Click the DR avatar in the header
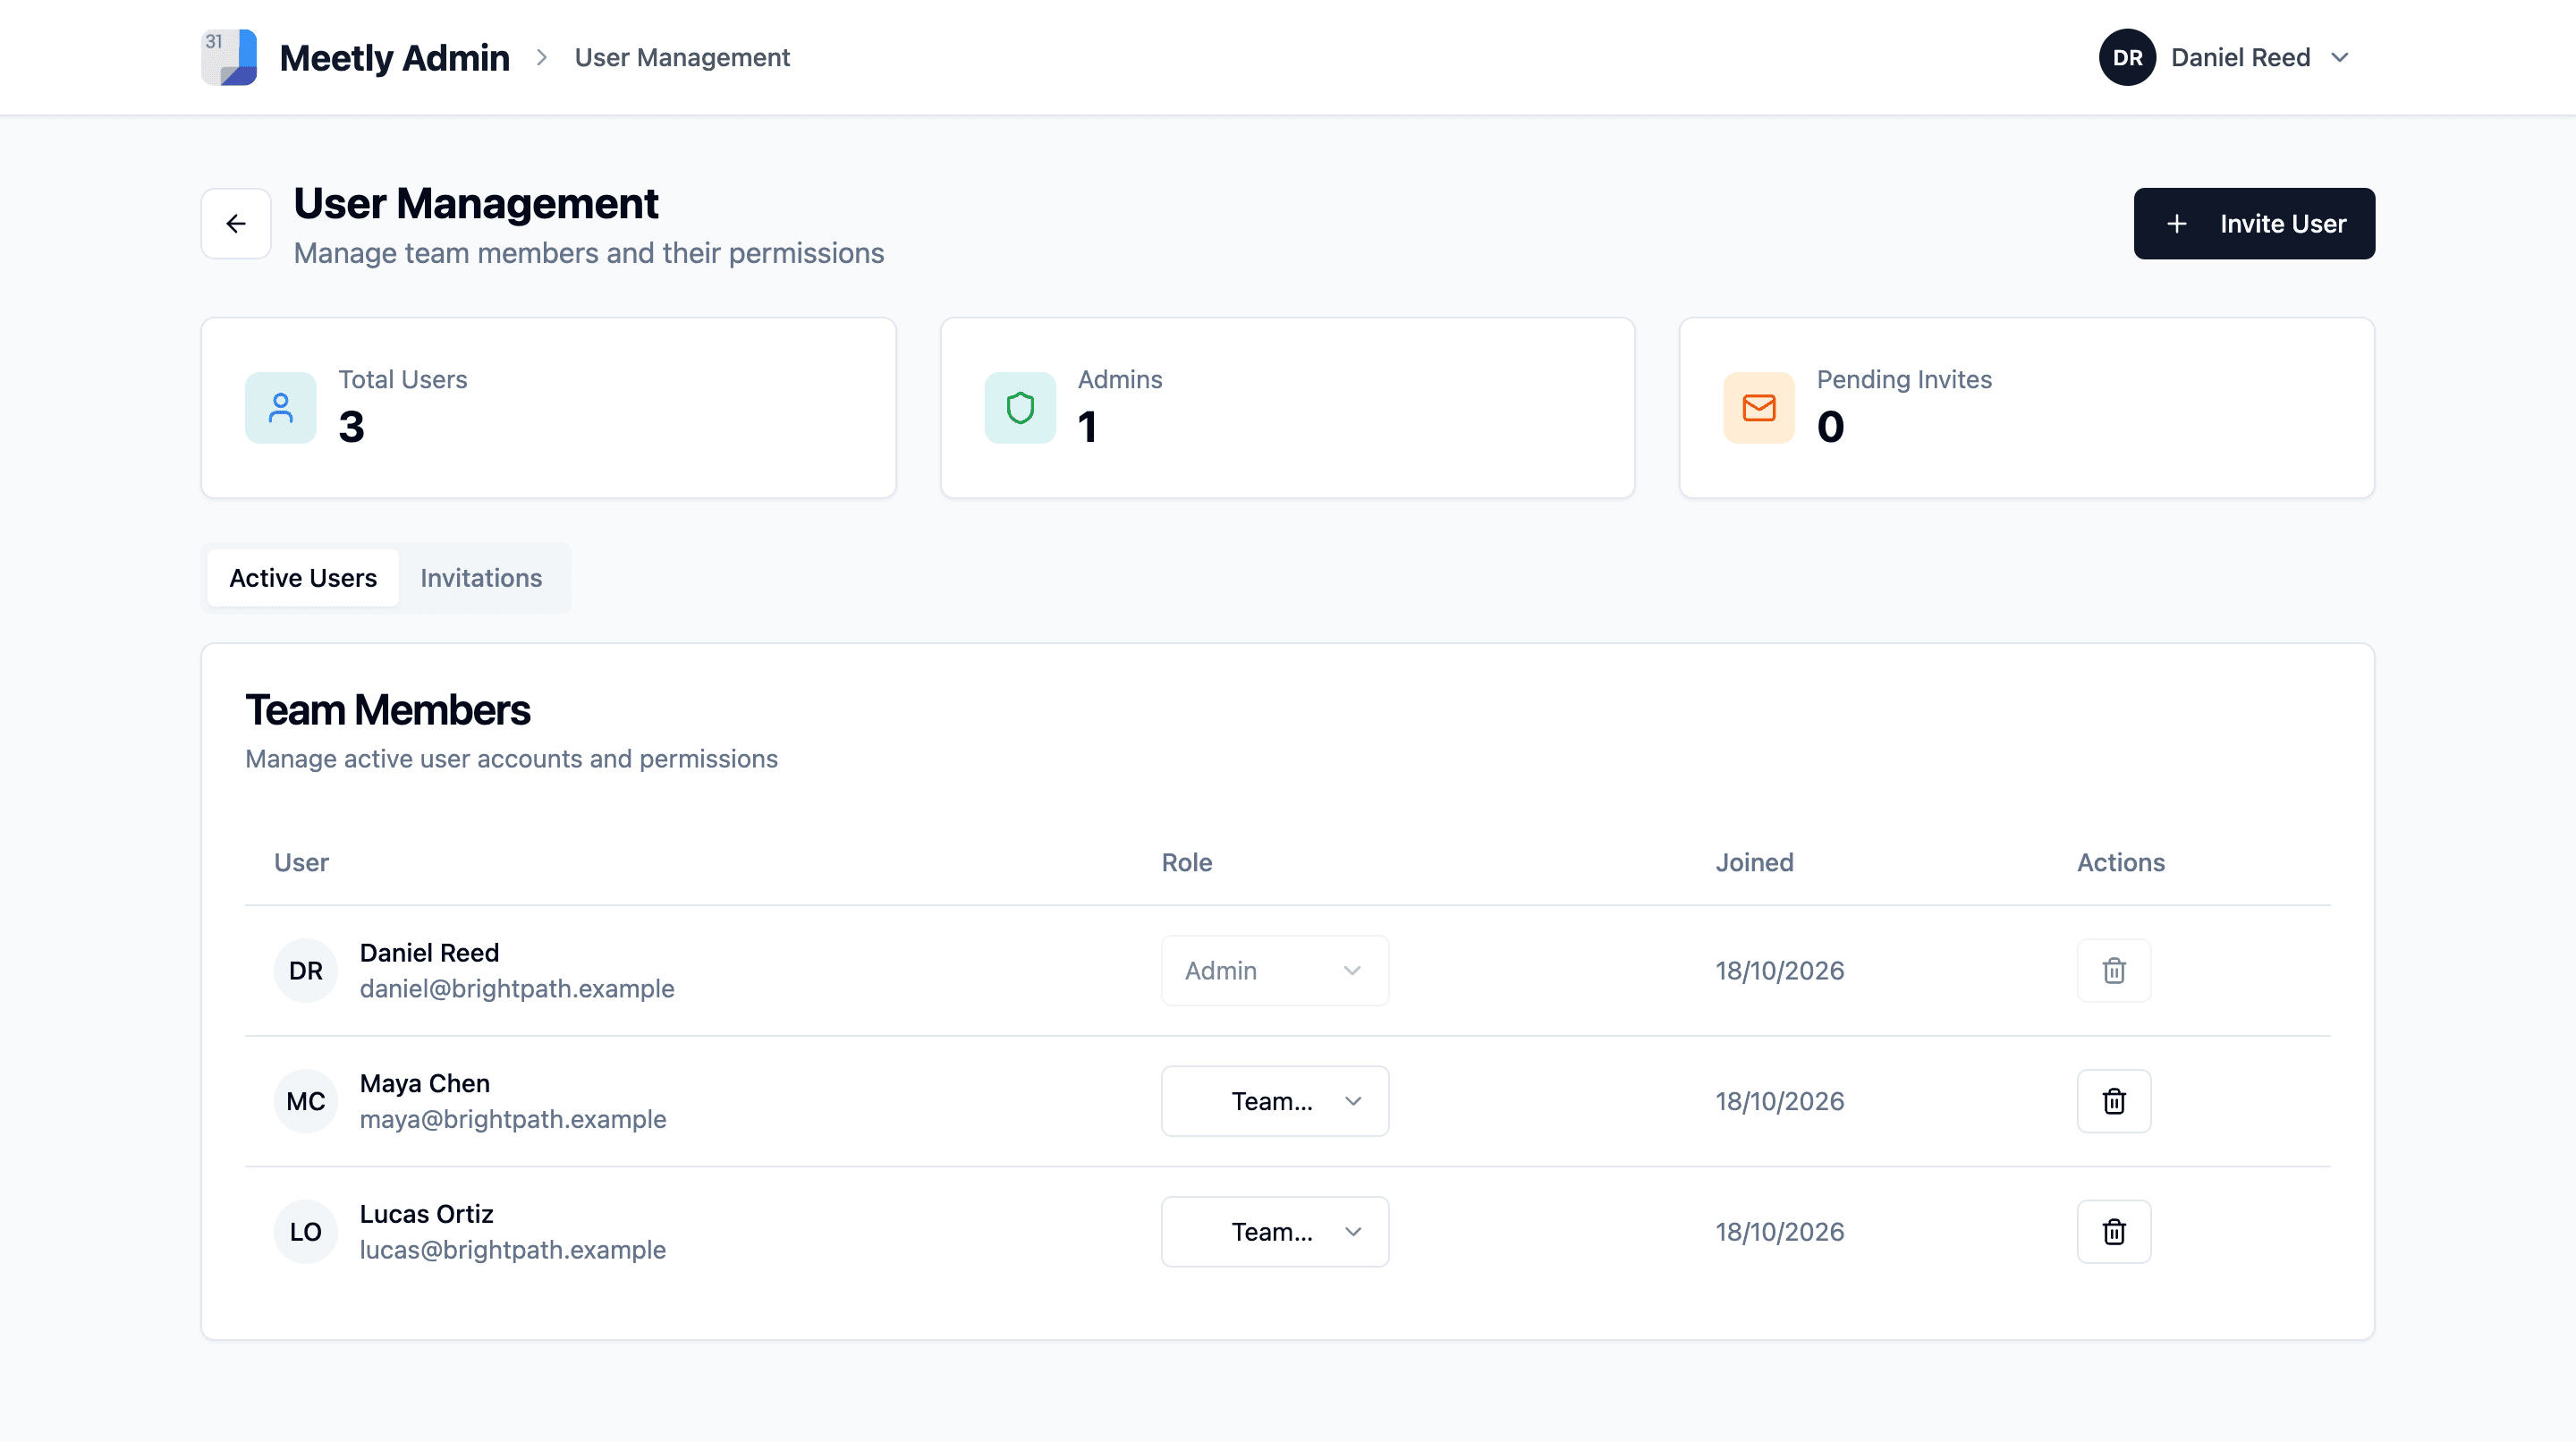Viewport: 2576px width, 1442px height. 2127,57
